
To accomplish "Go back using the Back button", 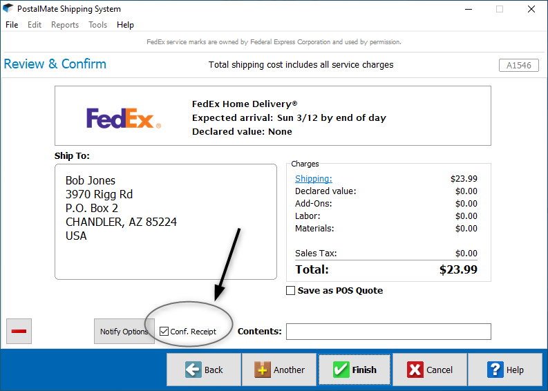I will tap(204, 370).
